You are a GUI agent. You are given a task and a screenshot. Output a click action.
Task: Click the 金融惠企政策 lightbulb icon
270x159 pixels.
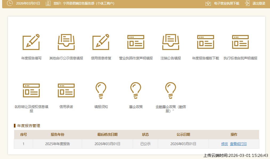coord(171,90)
